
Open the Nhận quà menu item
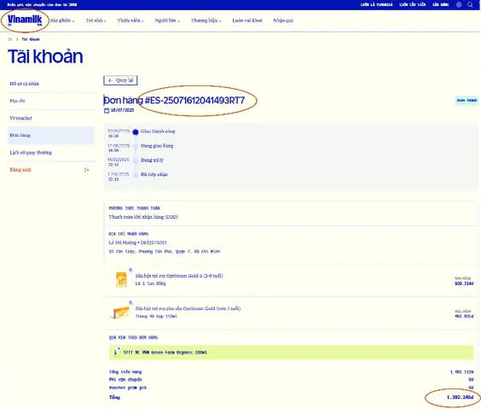click(x=283, y=20)
